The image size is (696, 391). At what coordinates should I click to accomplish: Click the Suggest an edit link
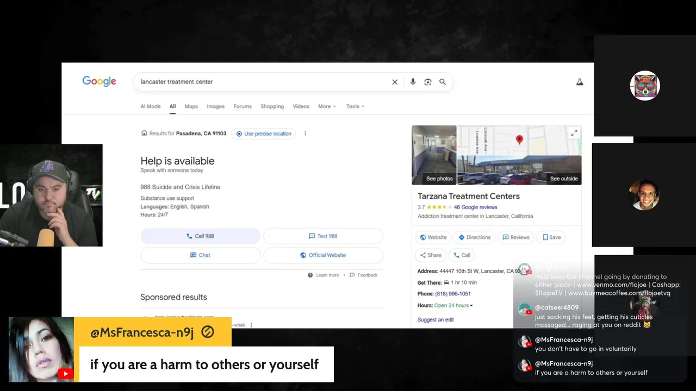point(436,320)
